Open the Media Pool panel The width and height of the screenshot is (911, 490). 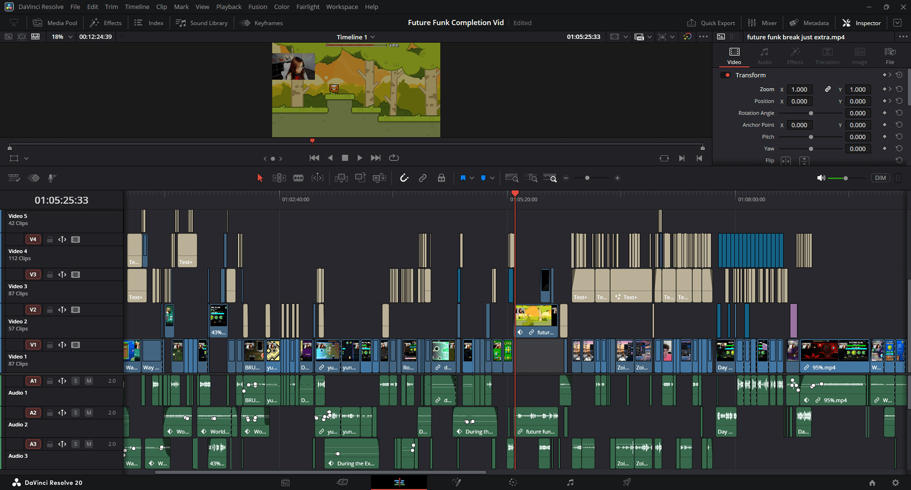pyautogui.click(x=55, y=23)
